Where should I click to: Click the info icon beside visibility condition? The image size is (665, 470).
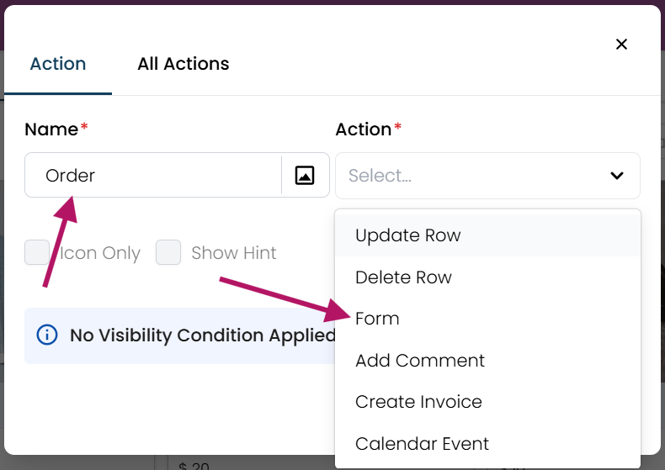pyautogui.click(x=47, y=335)
